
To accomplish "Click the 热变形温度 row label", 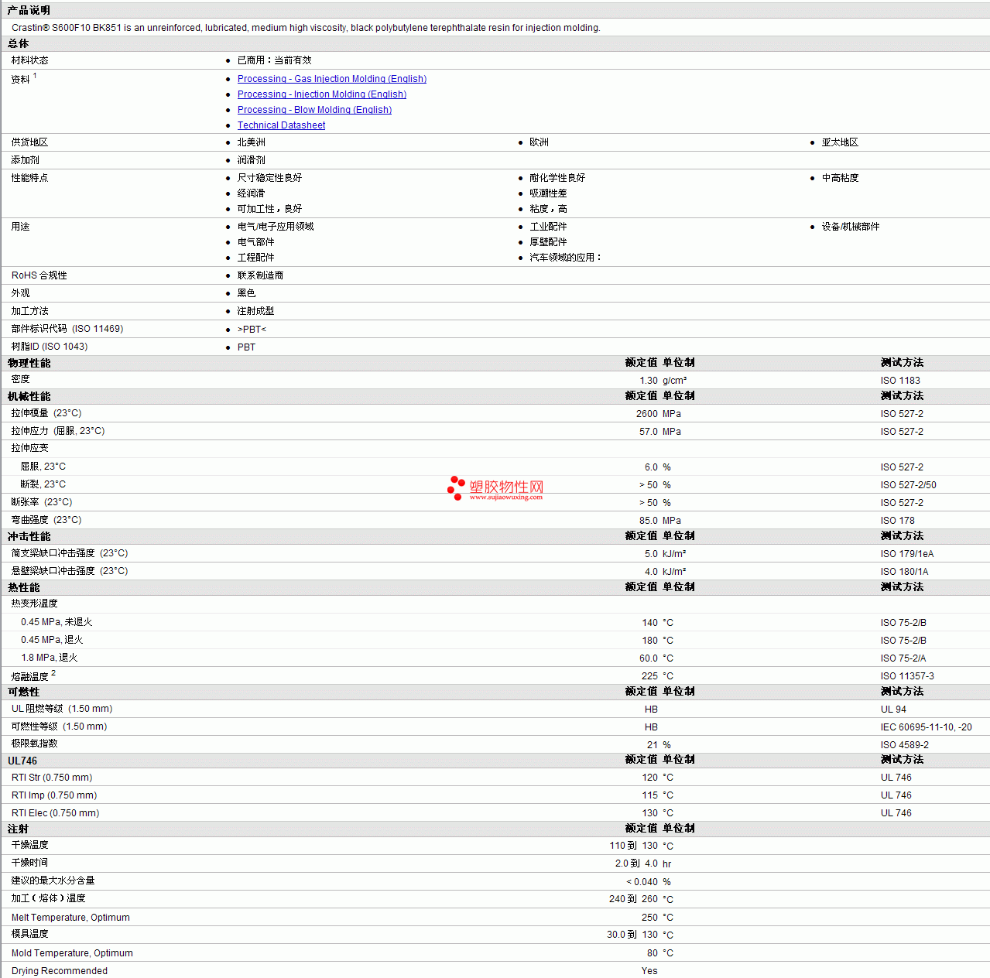I will pyautogui.click(x=34, y=604).
